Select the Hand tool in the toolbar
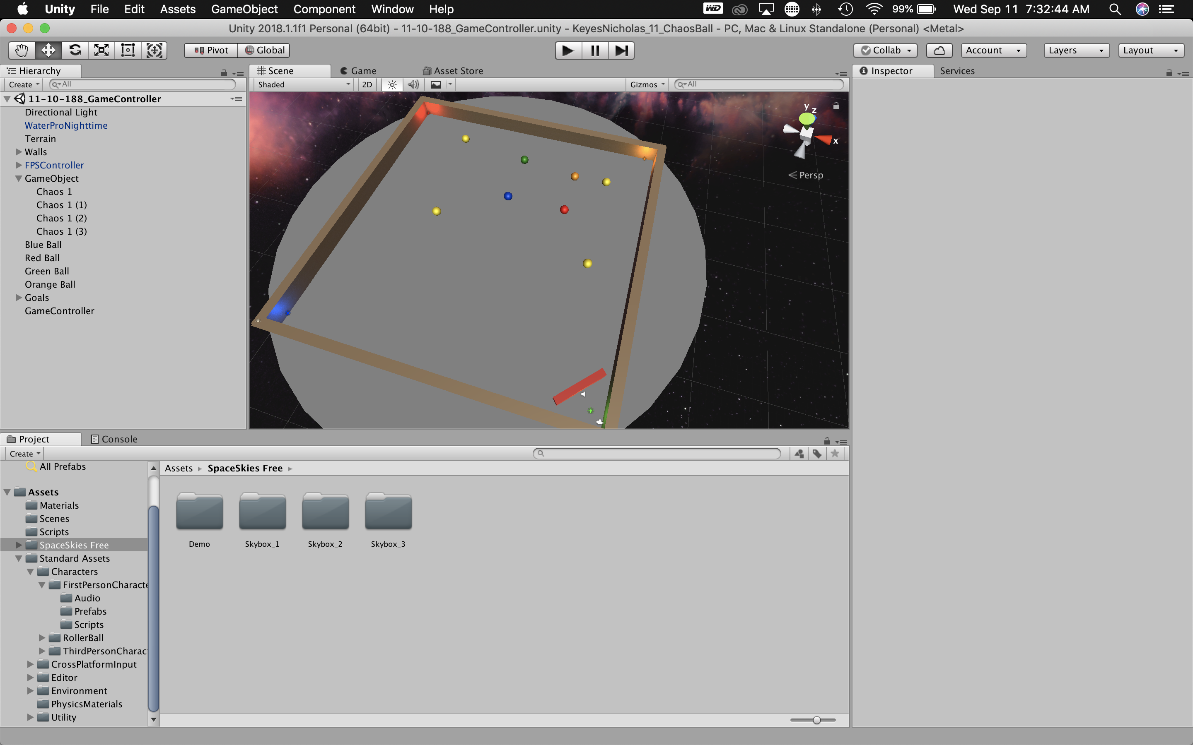 click(21, 50)
